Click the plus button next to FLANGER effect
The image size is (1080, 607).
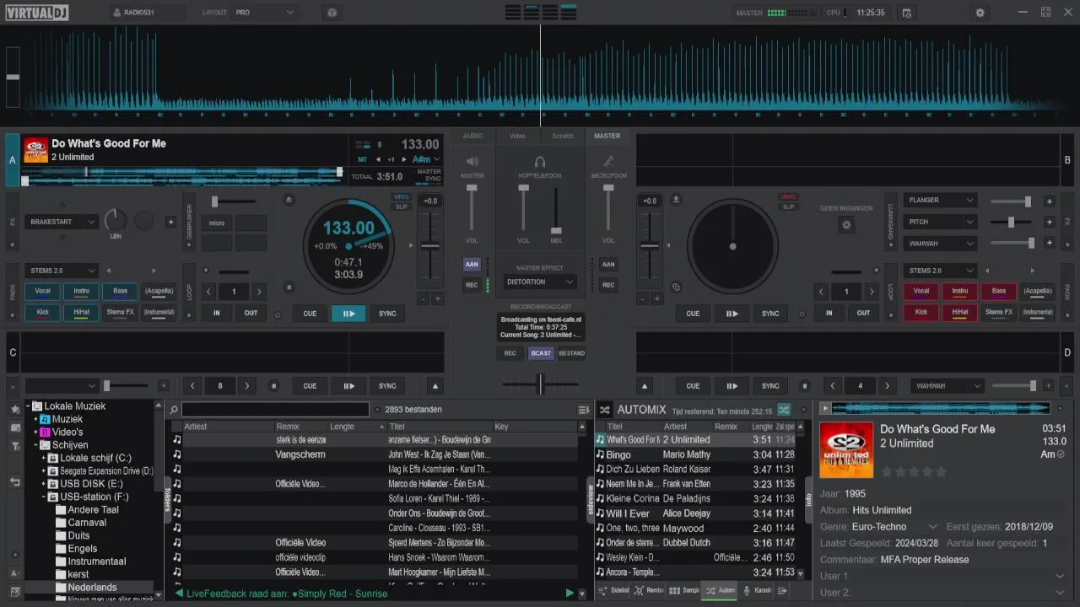1050,201
